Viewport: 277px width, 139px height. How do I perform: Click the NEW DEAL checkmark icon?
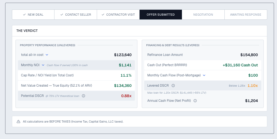(x=24, y=15)
